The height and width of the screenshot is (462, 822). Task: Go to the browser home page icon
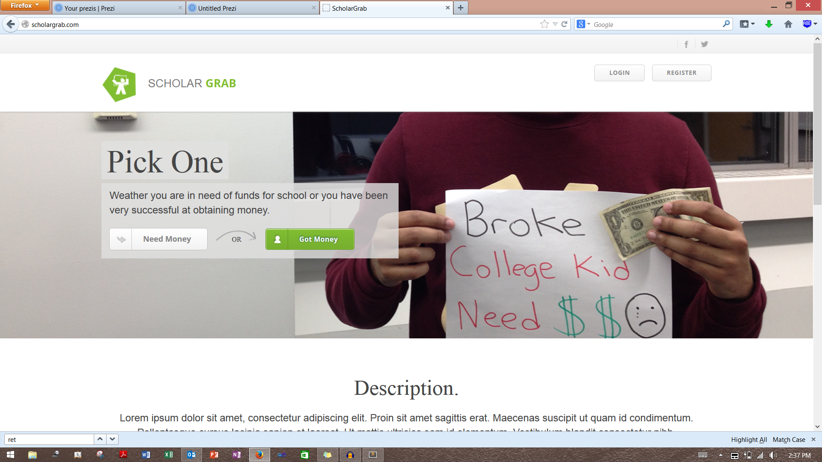pyautogui.click(x=788, y=24)
